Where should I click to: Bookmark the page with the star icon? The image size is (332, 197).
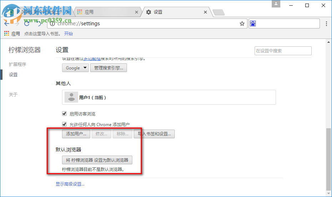click(242, 24)
